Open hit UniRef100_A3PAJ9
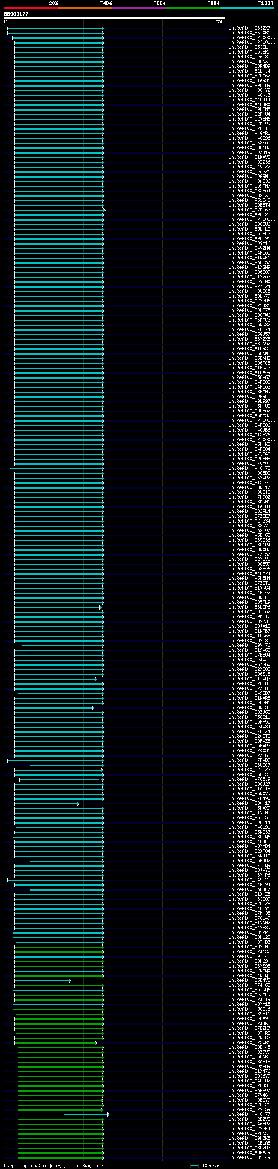Viewport: 278px width, 1169px height. [249, 1152]
